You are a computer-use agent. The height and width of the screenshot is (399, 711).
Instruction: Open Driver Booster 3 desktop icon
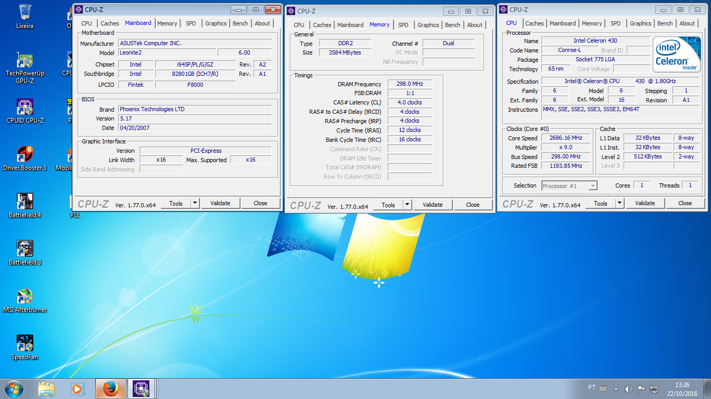click(24, 159)
